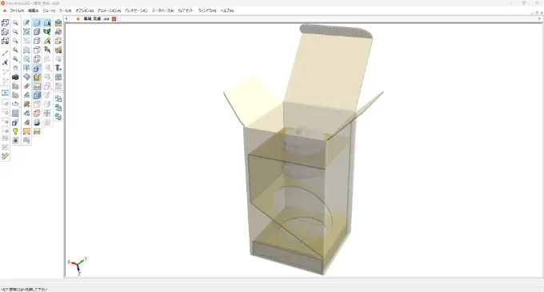Viewport: 544px width, 292px height.
Task: Close the document tab with red X
Action: point(114,19)
